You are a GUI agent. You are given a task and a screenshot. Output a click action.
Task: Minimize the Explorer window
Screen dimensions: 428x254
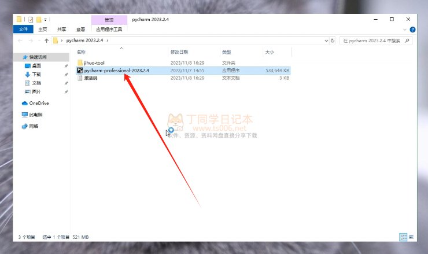[376, 20]
